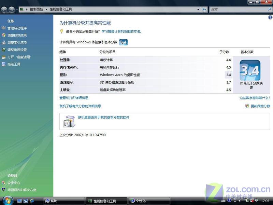
Task: Open 管理启动程序 task link
Action: pyautogui.click(x=17, y=28)
